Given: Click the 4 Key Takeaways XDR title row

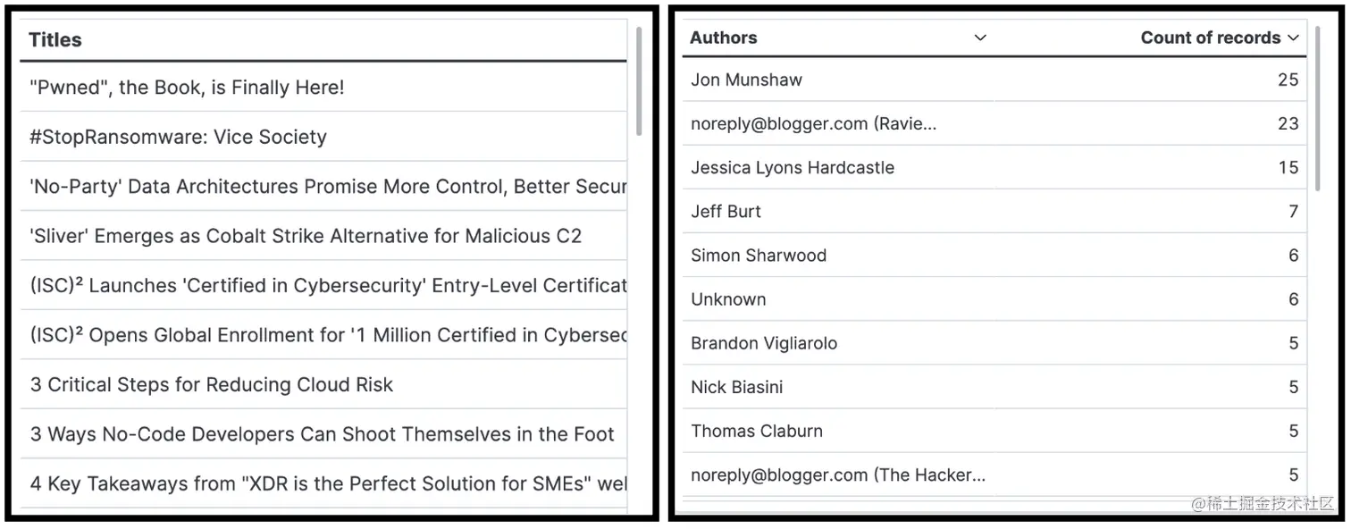Looking at the screenshot, I should click(x=323, y=483).
